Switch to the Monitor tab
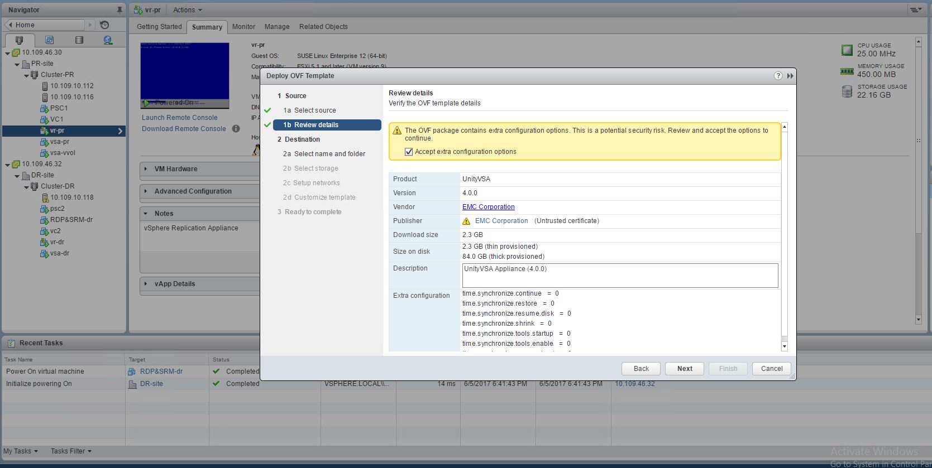The width and height of the screenshot is (932, 468). 243,27
